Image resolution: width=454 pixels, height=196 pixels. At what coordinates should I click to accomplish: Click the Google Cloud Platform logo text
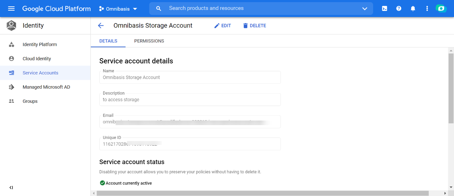coord(56,9)
